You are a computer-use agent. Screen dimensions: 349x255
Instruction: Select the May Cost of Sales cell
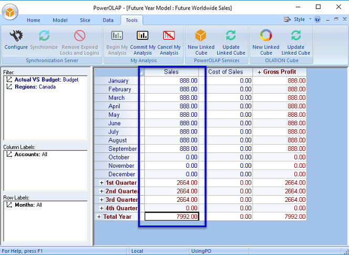[225, 115]
